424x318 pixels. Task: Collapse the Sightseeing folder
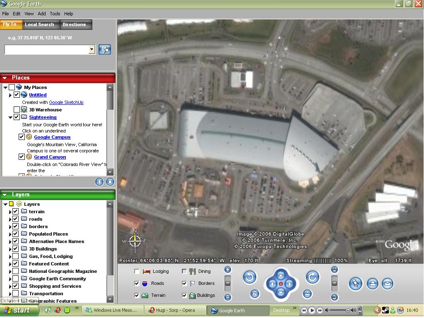pyautogui.click(x=10, y=117)
